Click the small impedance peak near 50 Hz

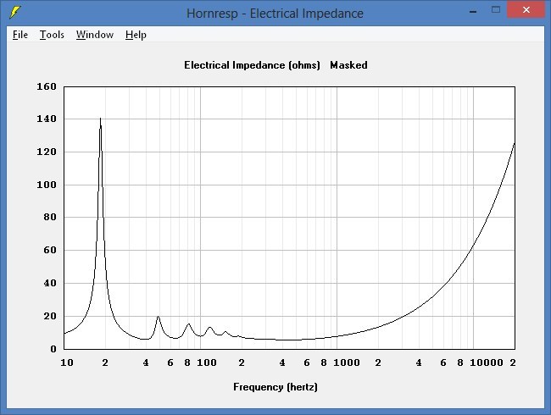pyautogui.click(x=159, y=317)
